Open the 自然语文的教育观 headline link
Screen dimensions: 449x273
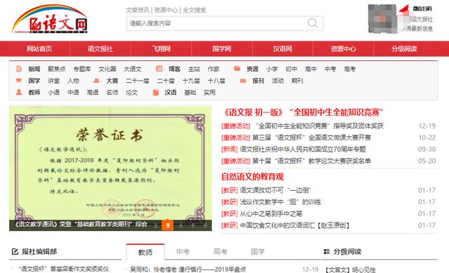(253, 176)
